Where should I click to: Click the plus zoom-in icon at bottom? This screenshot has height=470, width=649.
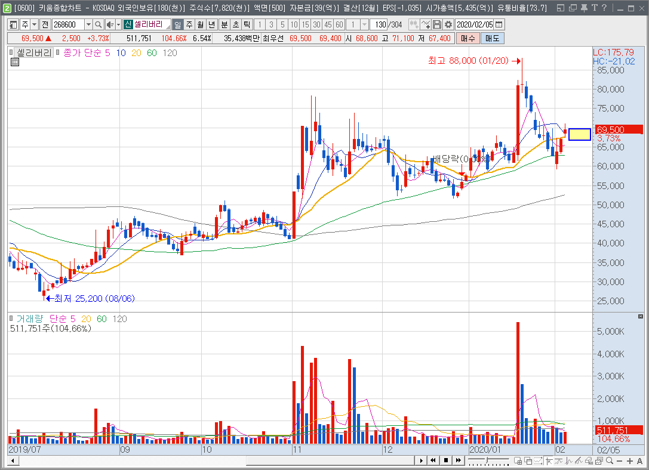click(629, 461)
